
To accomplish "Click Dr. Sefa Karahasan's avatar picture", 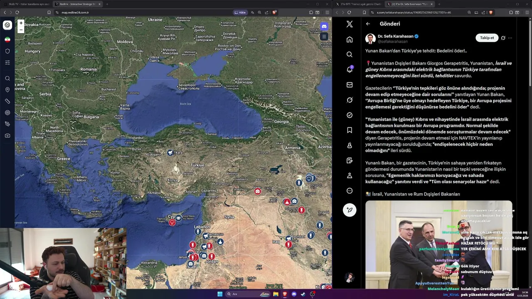I will [x=370, y=39].
